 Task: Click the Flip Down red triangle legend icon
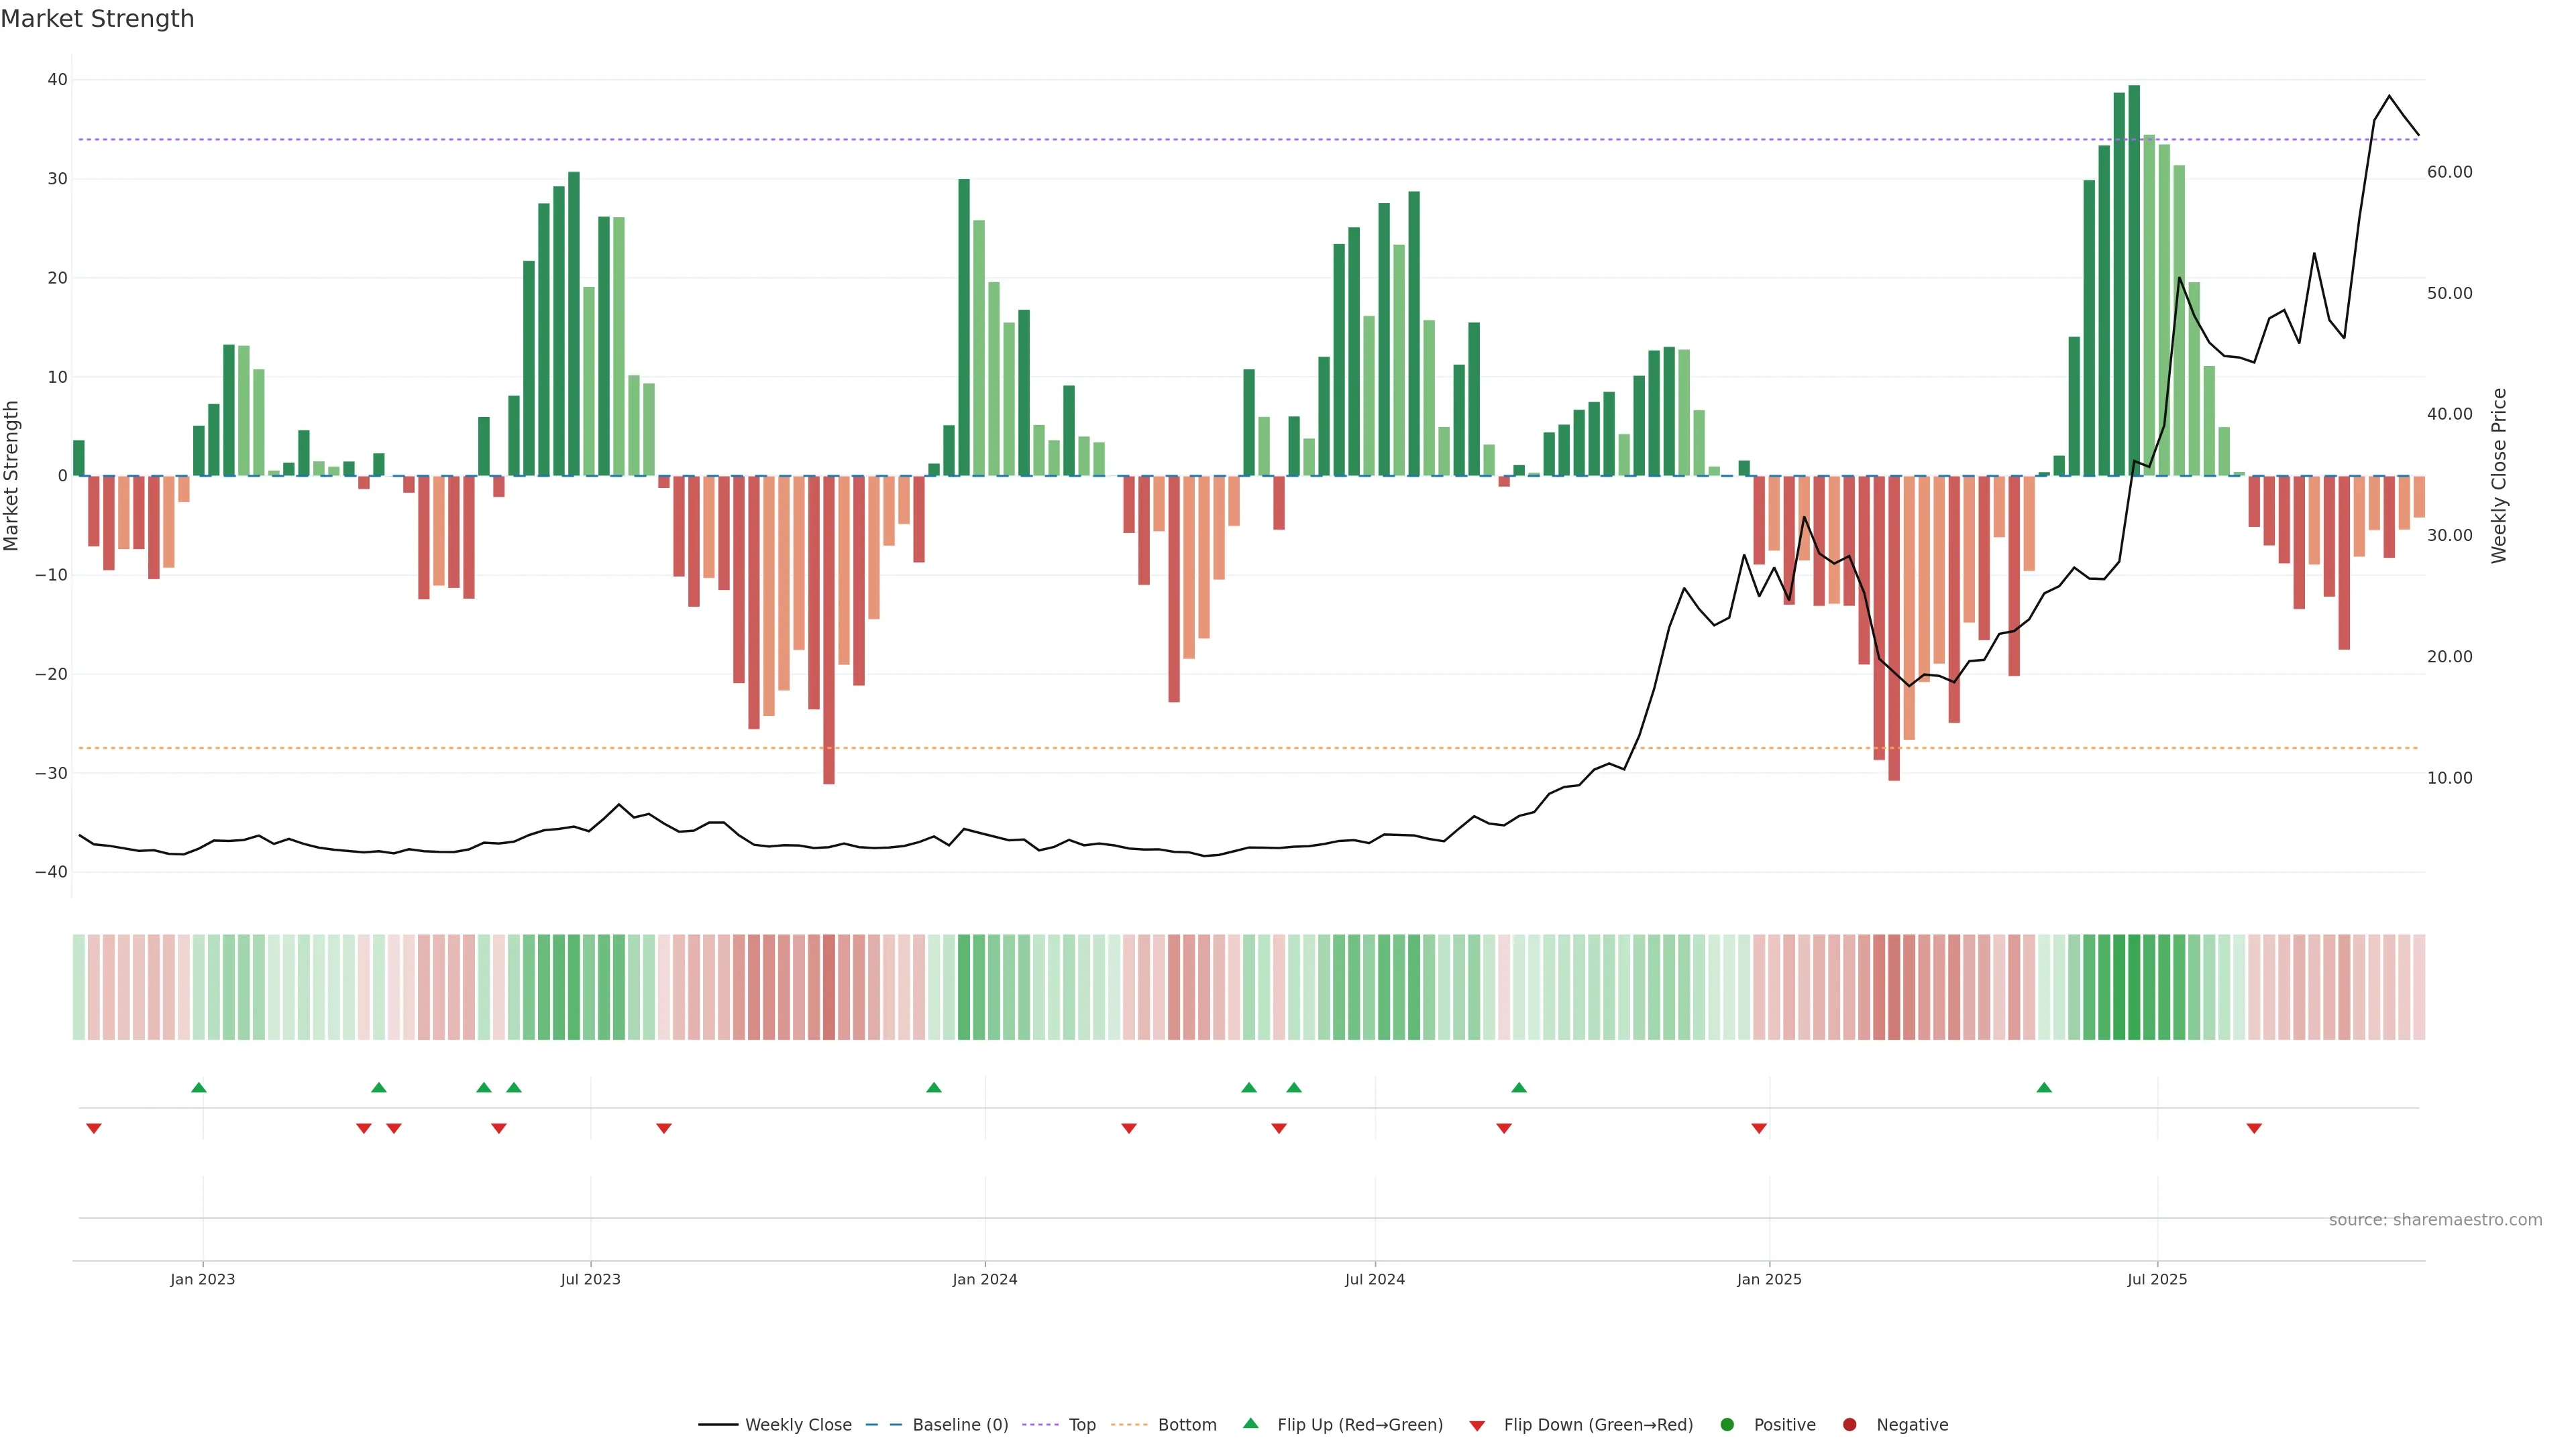(1477, 1425)
